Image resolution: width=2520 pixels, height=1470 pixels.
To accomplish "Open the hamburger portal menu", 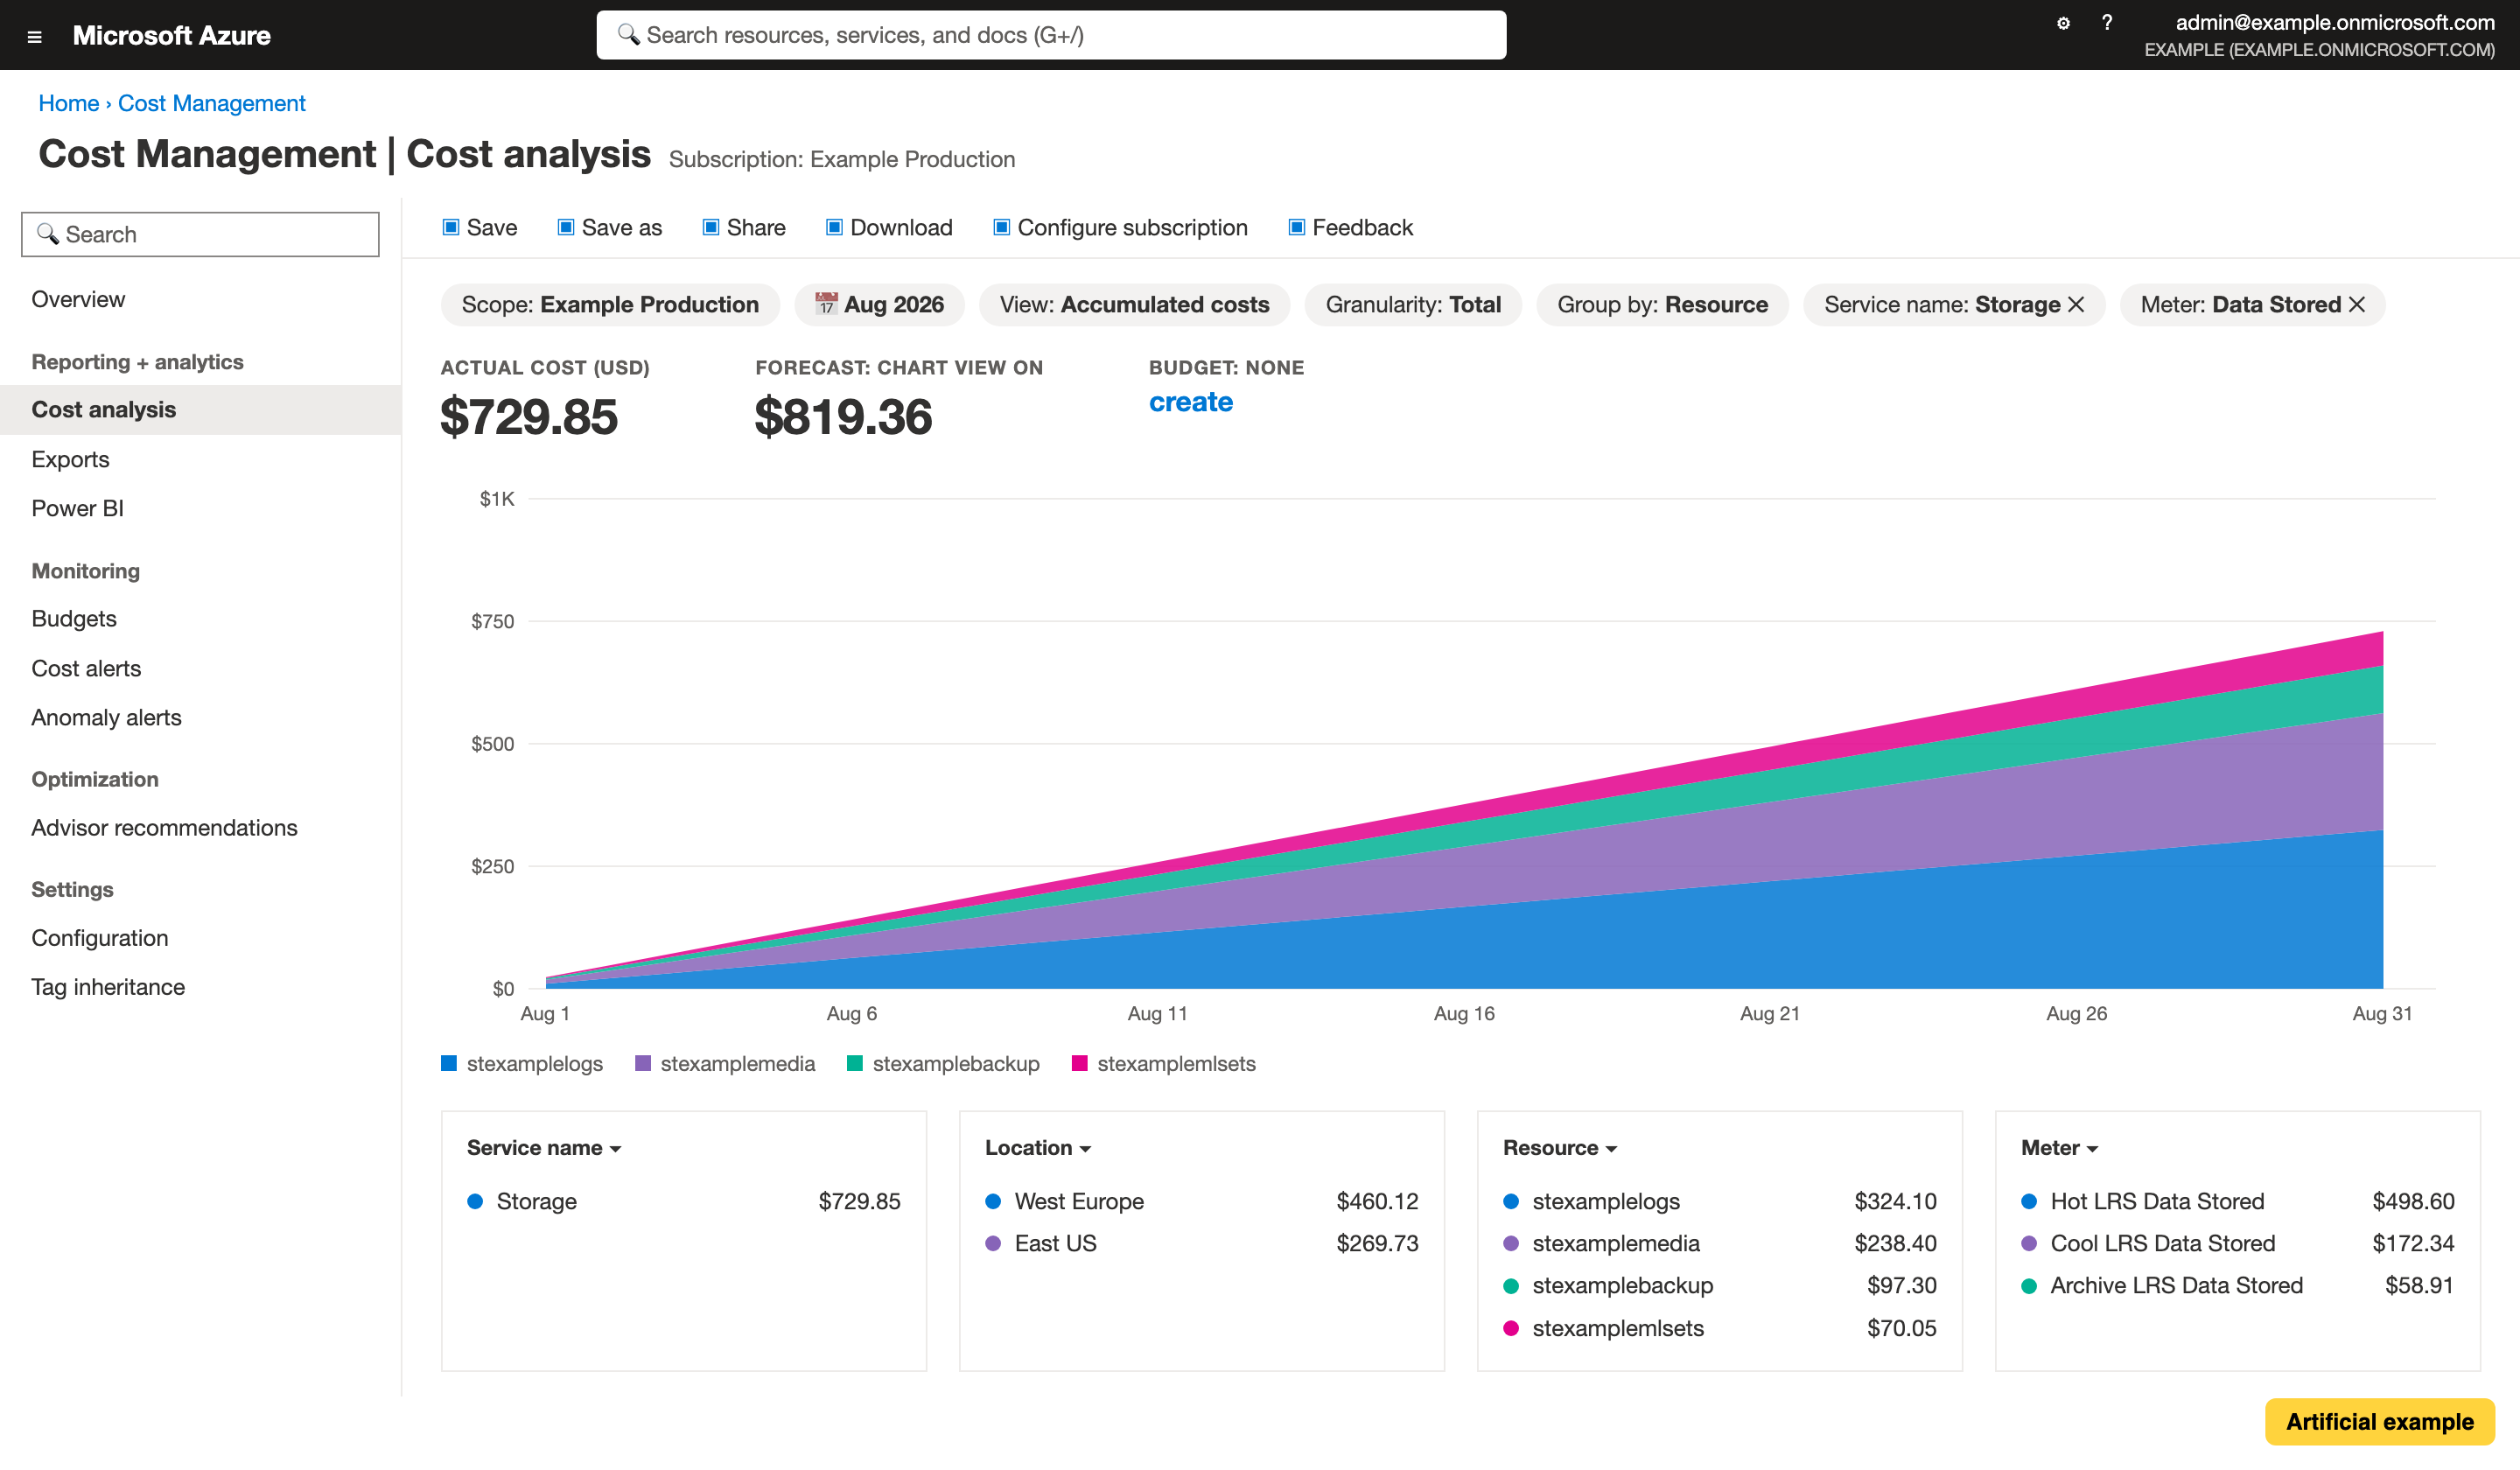I will coord(34,36).
